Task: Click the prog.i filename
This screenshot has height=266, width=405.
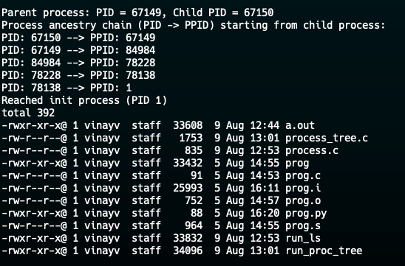Action: click(x=303, y=188)
